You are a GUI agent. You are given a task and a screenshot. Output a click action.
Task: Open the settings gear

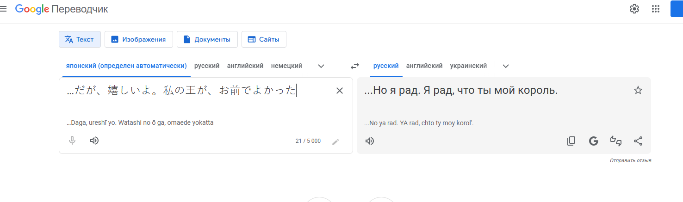(634, 9)
